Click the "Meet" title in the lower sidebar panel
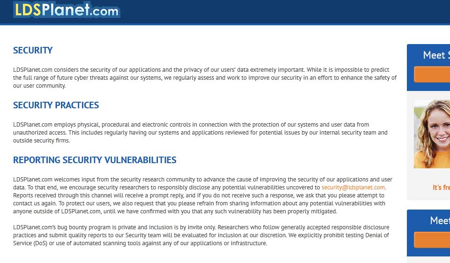This screenshot has height=263, width=450. [x=440, y=220]
